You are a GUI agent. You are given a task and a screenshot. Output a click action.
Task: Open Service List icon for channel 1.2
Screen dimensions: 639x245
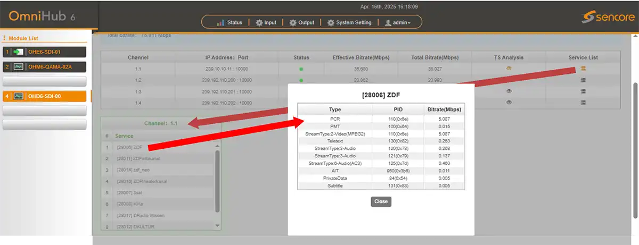(x=583, y=80)
